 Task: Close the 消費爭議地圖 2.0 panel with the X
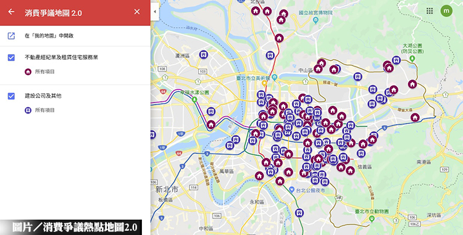click(137, 12)
